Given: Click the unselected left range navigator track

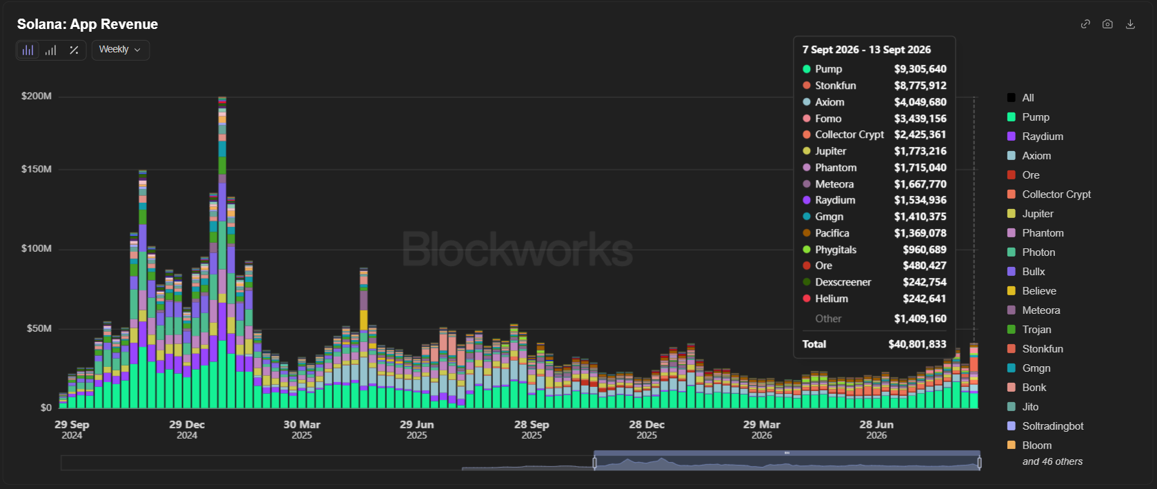Looking at the screenshot, I should [328, 463].
